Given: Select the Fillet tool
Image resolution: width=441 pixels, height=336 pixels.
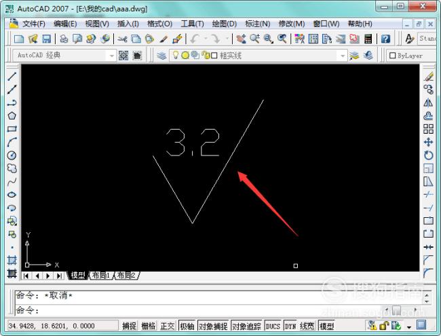Looking at the screenshot, I should 429,273.
